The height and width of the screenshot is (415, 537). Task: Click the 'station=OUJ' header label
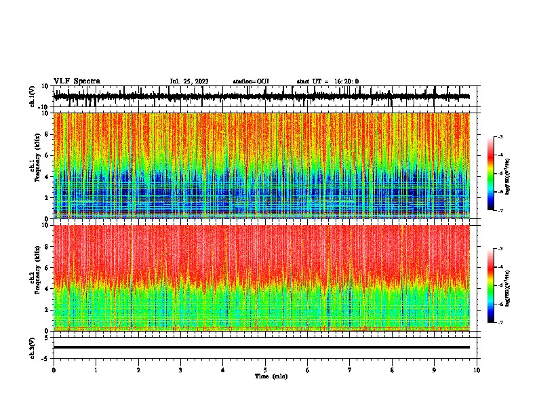click(251, 81)
